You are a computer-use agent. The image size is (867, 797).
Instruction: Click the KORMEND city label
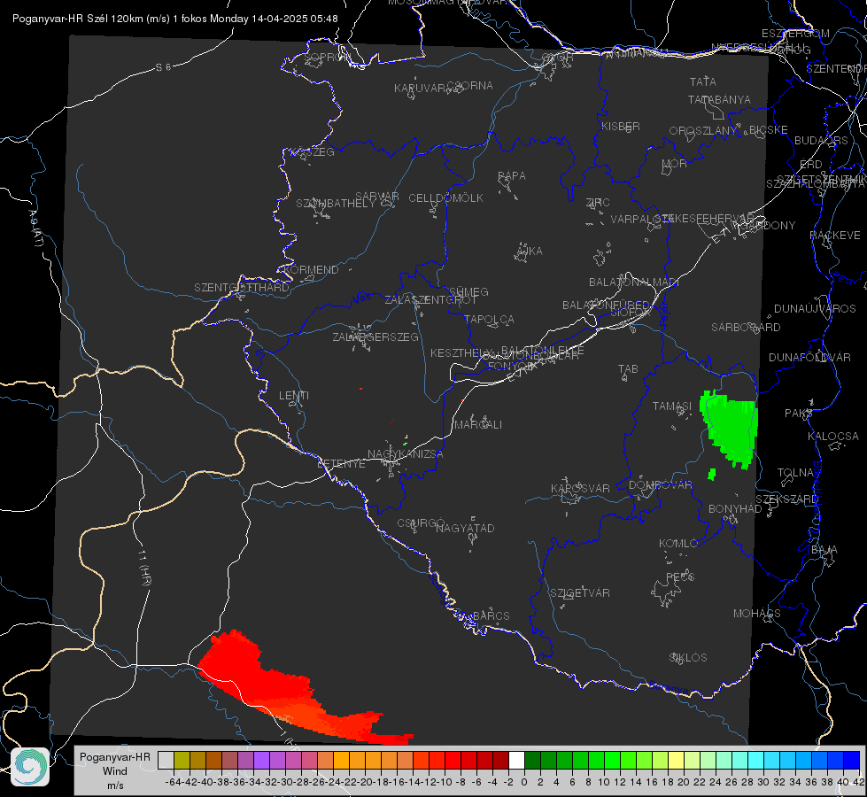[x=312, y=270]
